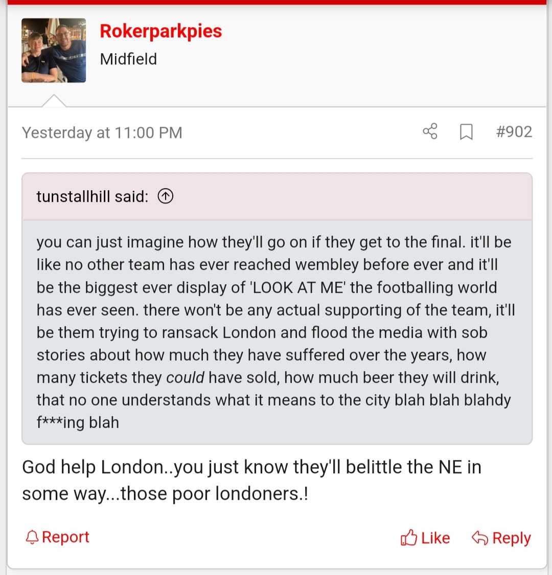Viewport: 552px width, 575px height.
Task: Click the Reply label text
Action: coord(511,538)
